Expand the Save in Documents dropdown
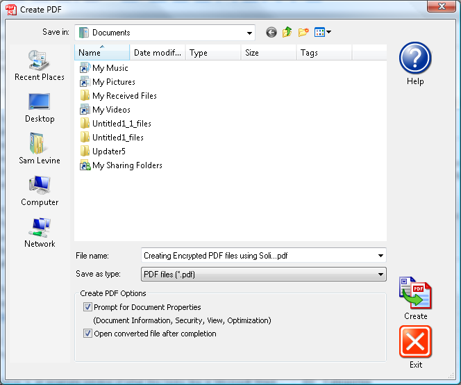This screenshot has height=385, width=461. 249,33
